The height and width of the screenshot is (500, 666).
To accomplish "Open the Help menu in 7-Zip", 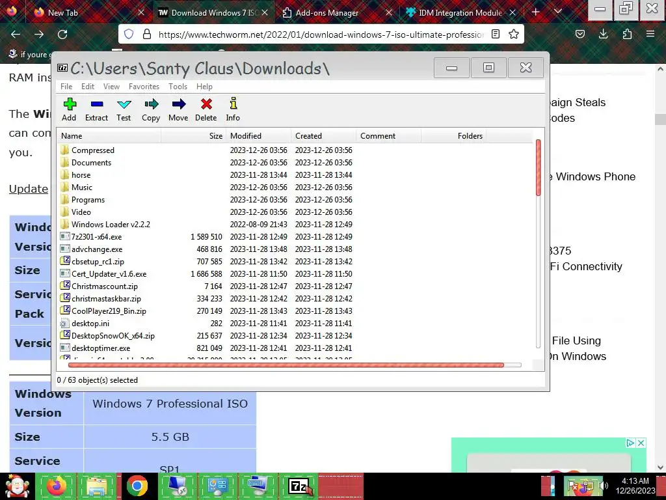I will pyautogui.click(x=204, y=87).
